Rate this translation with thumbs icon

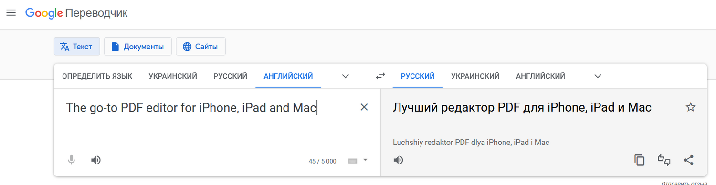coord(664,160)
